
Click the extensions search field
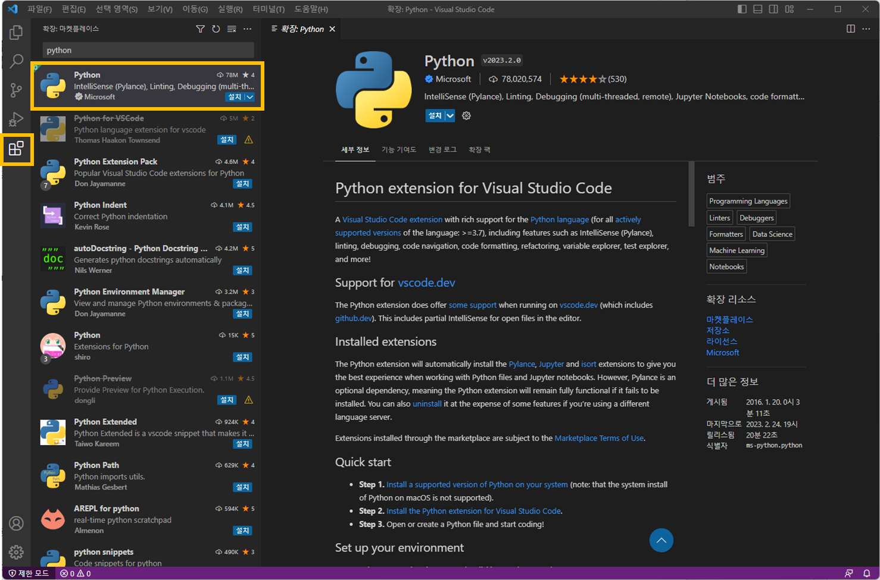tap(148, 50)
